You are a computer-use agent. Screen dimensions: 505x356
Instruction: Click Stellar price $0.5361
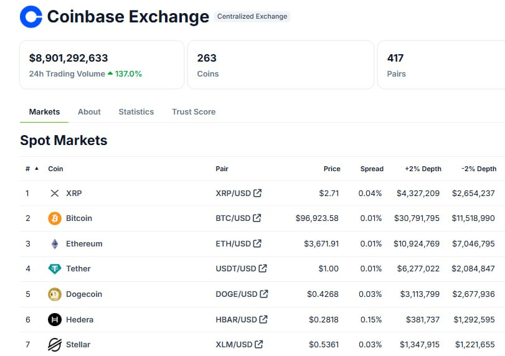click(324, 345)
